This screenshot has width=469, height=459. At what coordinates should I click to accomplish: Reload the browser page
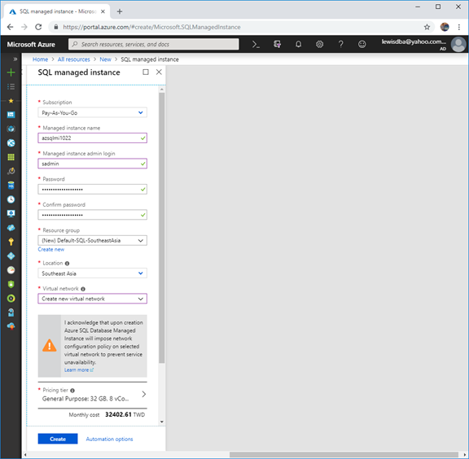coord(38,27)
